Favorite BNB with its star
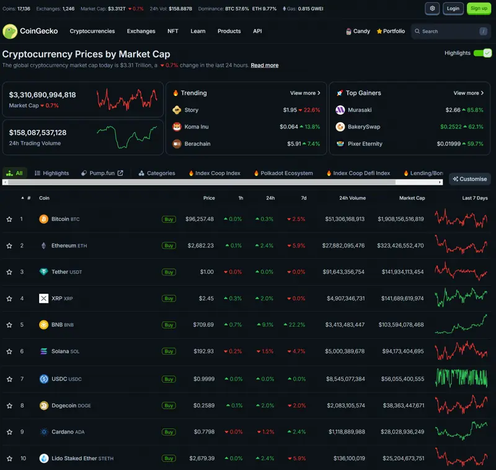496x470 pixels. [x=9, y=325]
